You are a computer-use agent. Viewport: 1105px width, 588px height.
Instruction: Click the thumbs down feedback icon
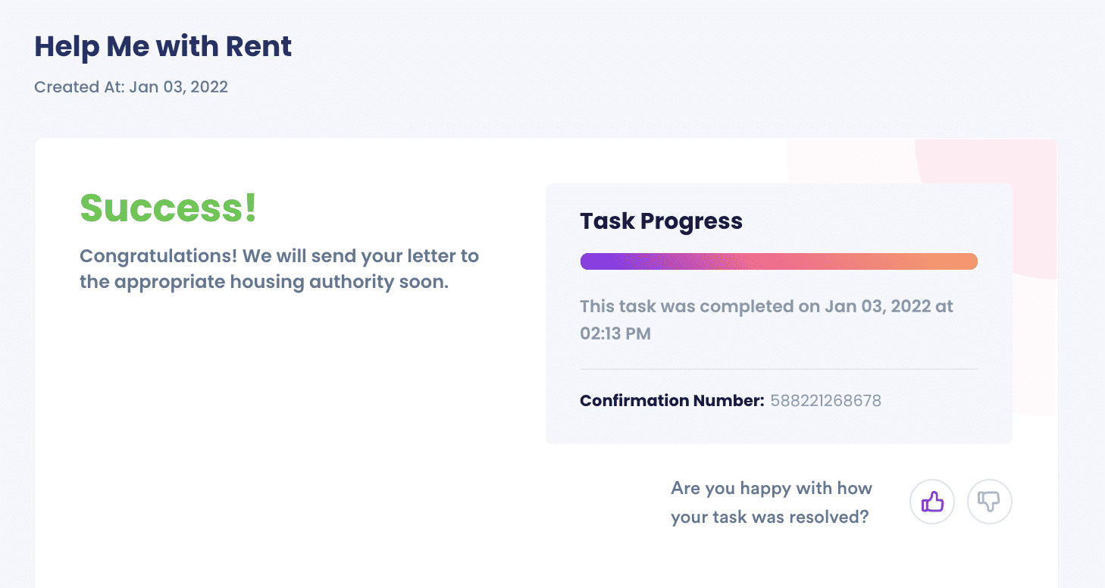(x=990, y=502)
